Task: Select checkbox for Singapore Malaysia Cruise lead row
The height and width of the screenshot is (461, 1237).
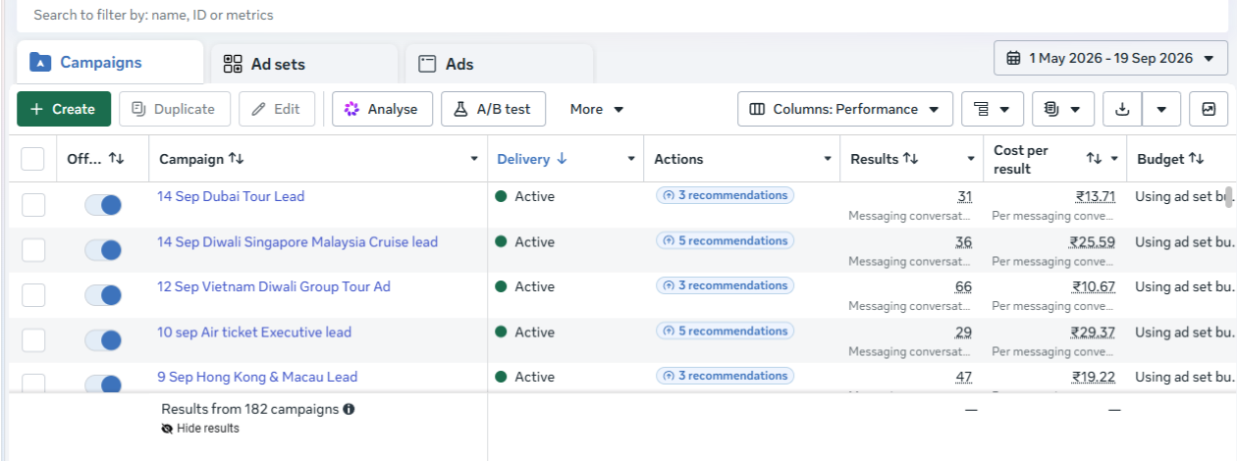Action: [x=33, y=250]
